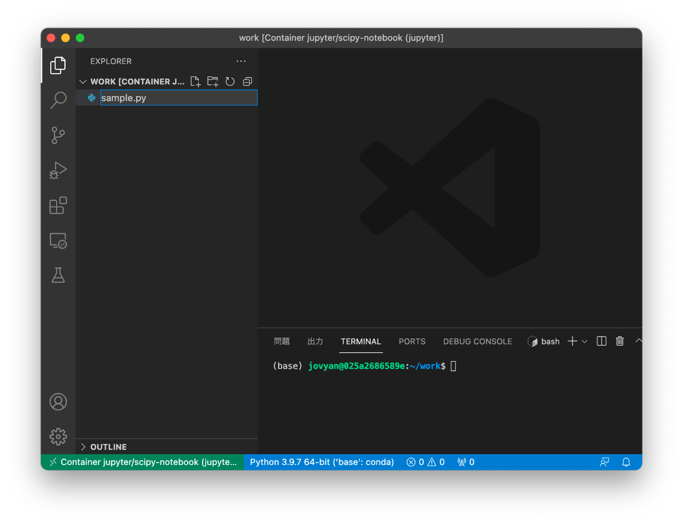This screenshot has height=524, width=683.
Task: Click the forwarded ports indicator in status bar
Action: click(466, 462)
